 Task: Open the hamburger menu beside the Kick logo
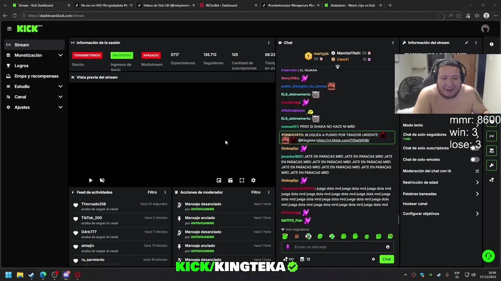tap(9, 28)
